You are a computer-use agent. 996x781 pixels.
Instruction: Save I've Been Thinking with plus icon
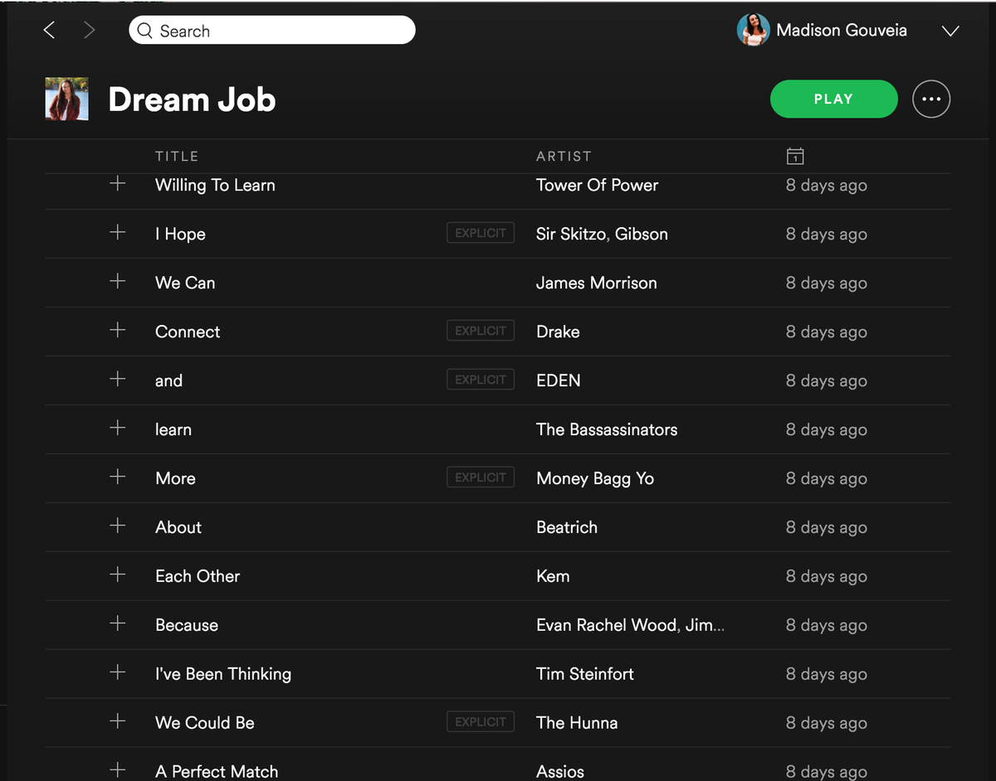(118, 672)
